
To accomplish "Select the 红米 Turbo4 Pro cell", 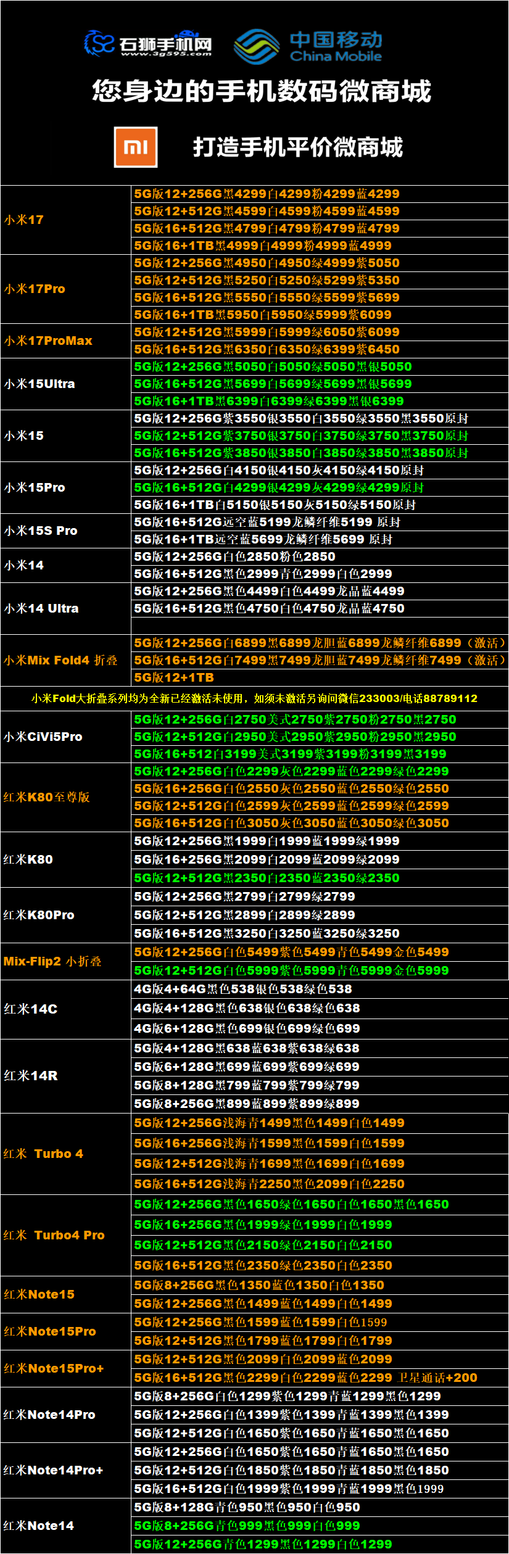I will click(54, 1235).
